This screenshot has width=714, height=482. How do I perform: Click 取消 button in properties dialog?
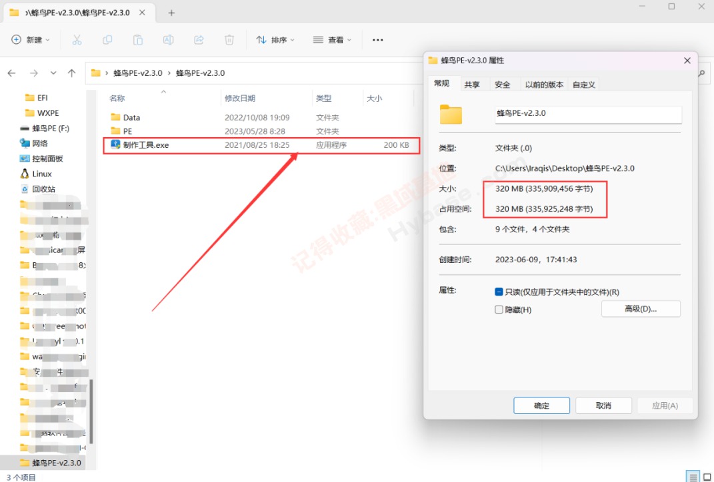[x=603, y=405]
